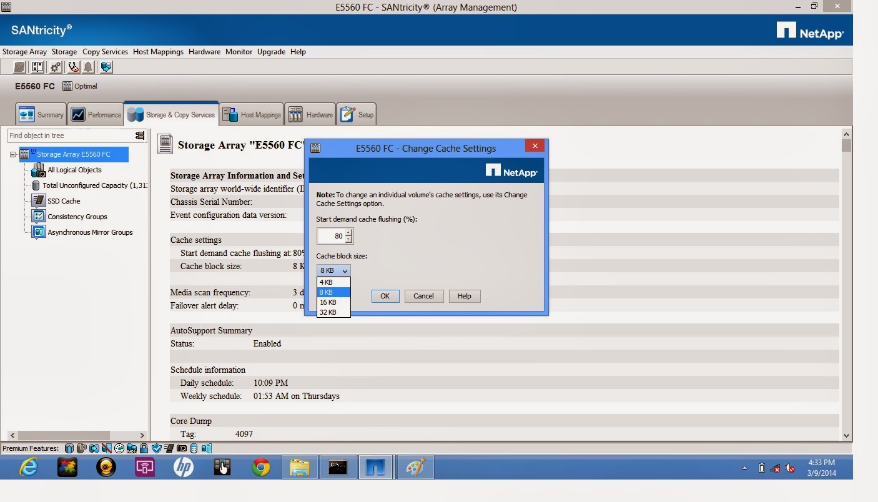Open the Copy Services menu

click(x=105, y=52)
